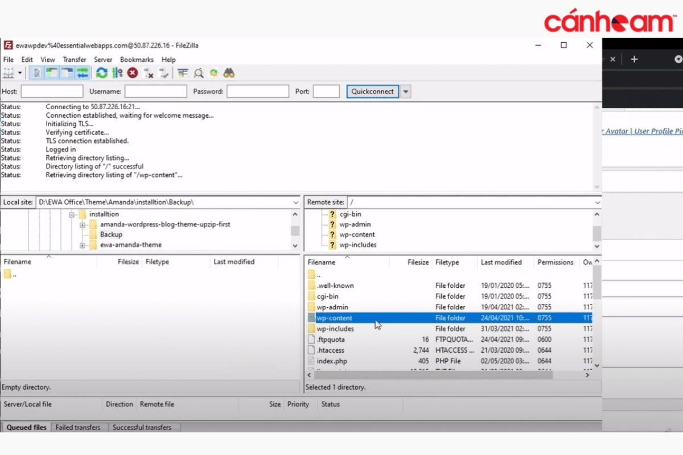Click wp-content question mark icon in remote tree

(332, 234)
